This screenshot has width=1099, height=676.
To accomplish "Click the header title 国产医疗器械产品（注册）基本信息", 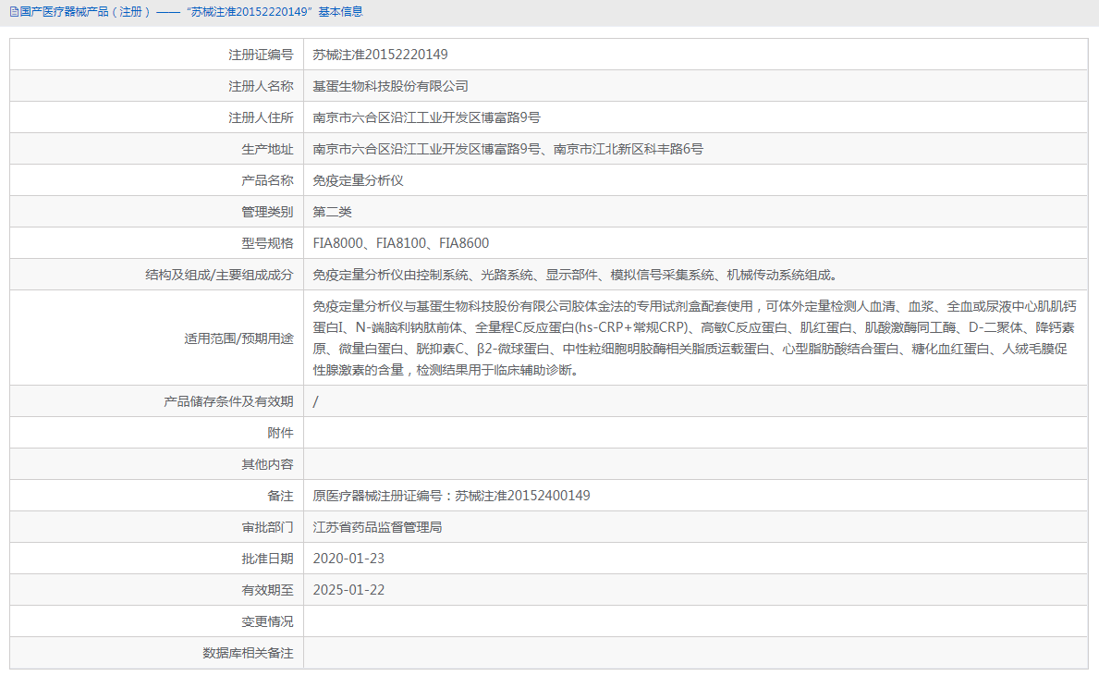I will click(x=191, y=12).
